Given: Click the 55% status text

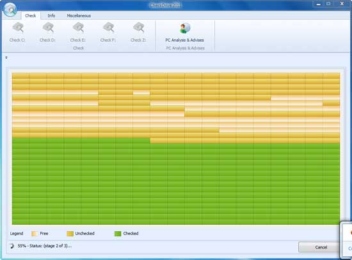Looking at the screenshot, I should coord(45,246).
